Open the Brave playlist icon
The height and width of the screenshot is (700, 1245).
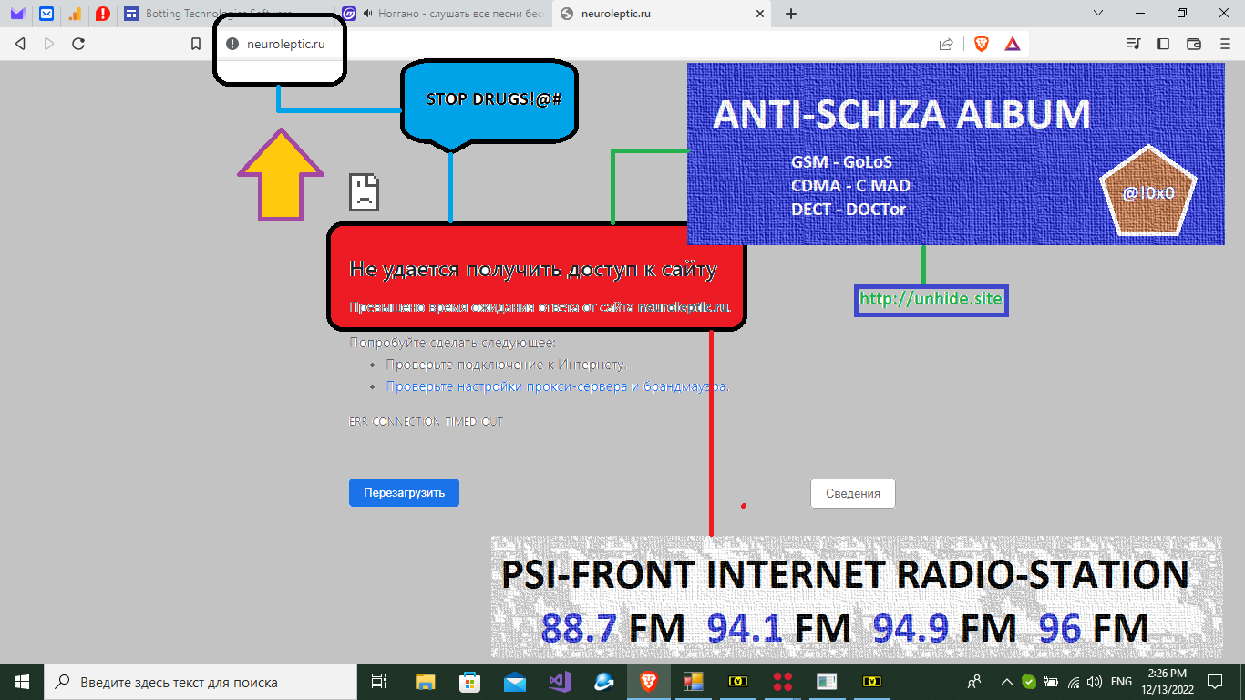[x=1133, y=43]
